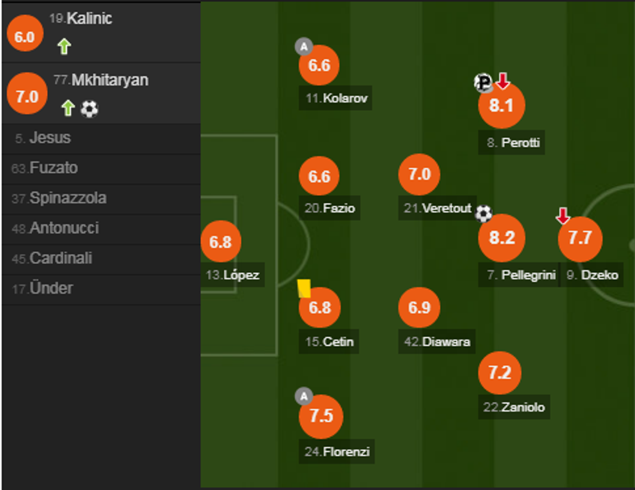This screenshot has width=635, height=490.
Task: Click the assist badge above Florenzi
Action: pos(303,395)
